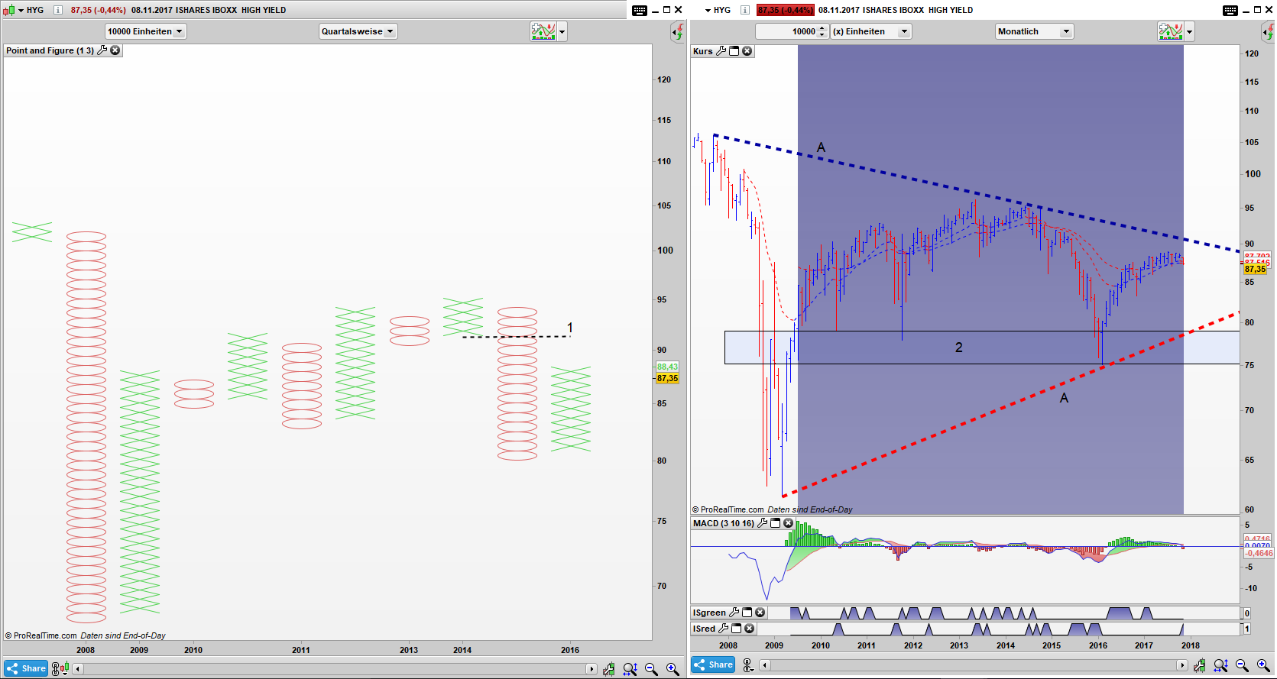Open HYG menu arrow in right window

(x=708, y=10)
